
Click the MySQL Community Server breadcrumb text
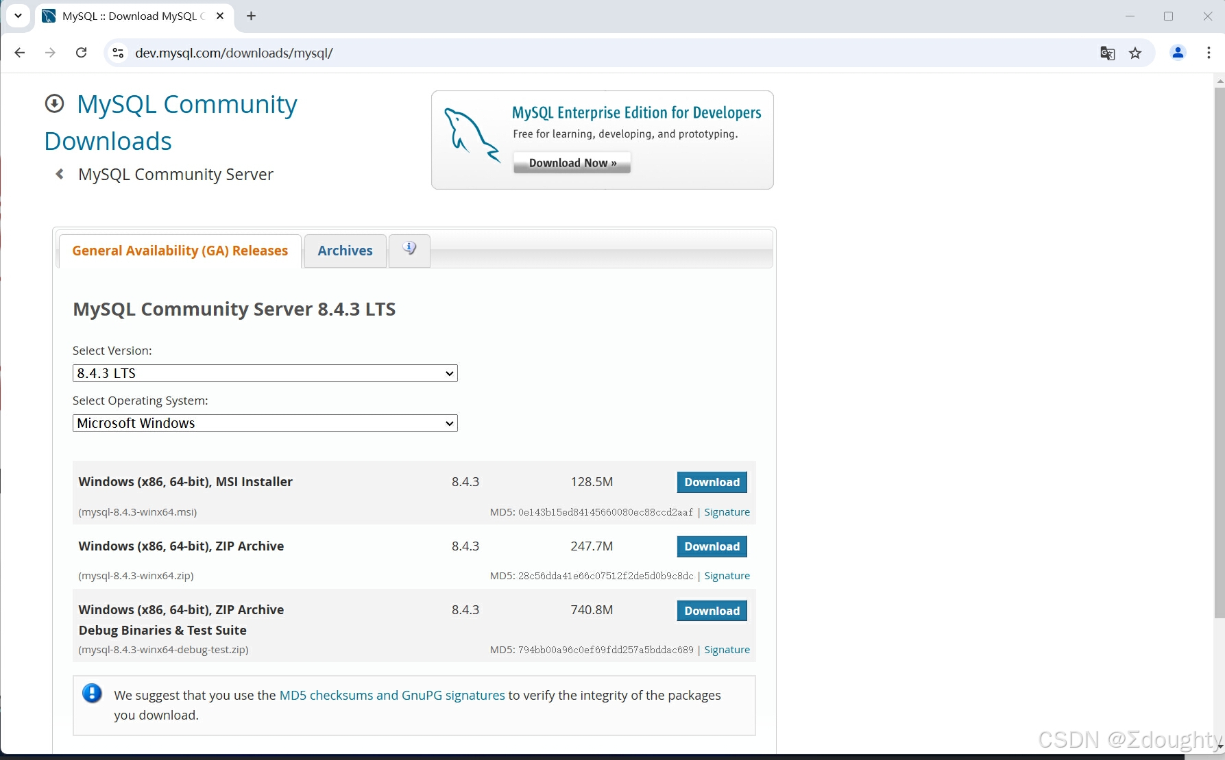(x=175, y=175)
